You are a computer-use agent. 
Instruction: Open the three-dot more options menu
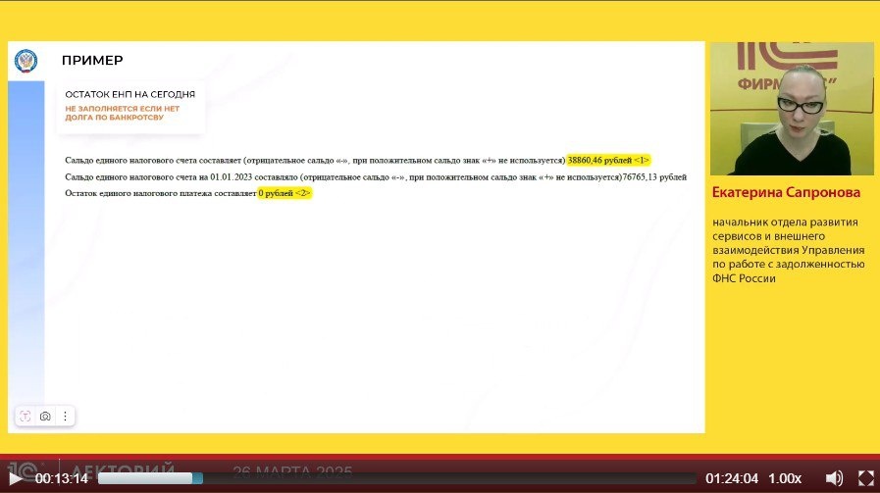pyautogui.click(x=65, y=417)
